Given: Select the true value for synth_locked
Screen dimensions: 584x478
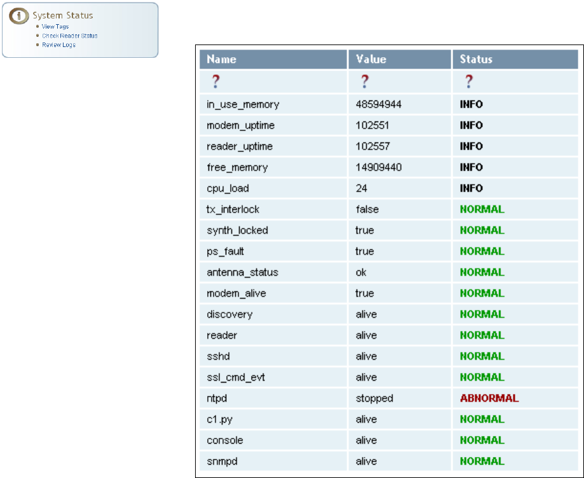Looking at the screenshot, I should point(365,230).
